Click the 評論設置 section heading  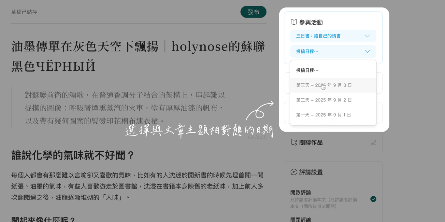(311, 172)
